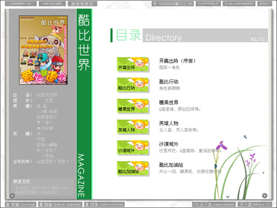Go to 目录 CONTENTS page
Image resolution: width=277 pixels, height=208 pixels.
point(104,204)
